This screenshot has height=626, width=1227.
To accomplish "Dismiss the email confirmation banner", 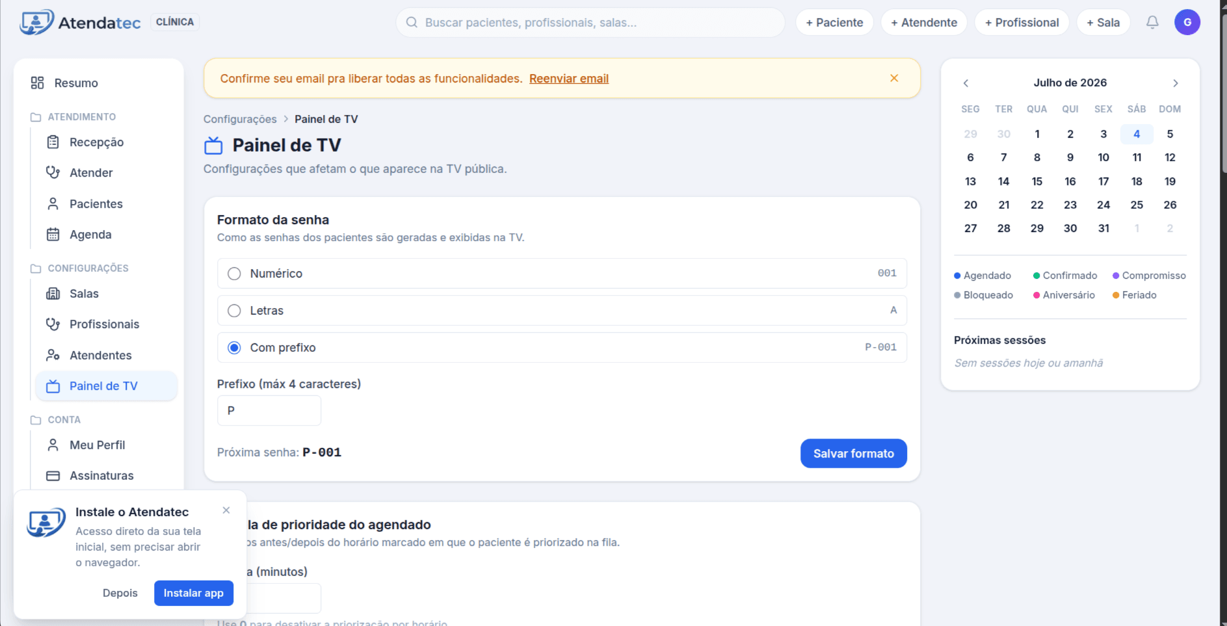I will pos(894,78).
